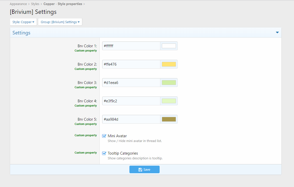Focus the Brv Color 4 hex field

(x=131, y=101)
